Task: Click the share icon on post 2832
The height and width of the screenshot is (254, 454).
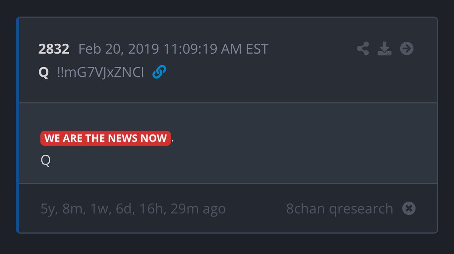Action: coord(363,49)
